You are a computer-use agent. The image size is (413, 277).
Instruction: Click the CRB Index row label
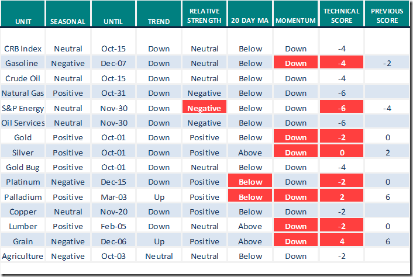pos(22,49)
